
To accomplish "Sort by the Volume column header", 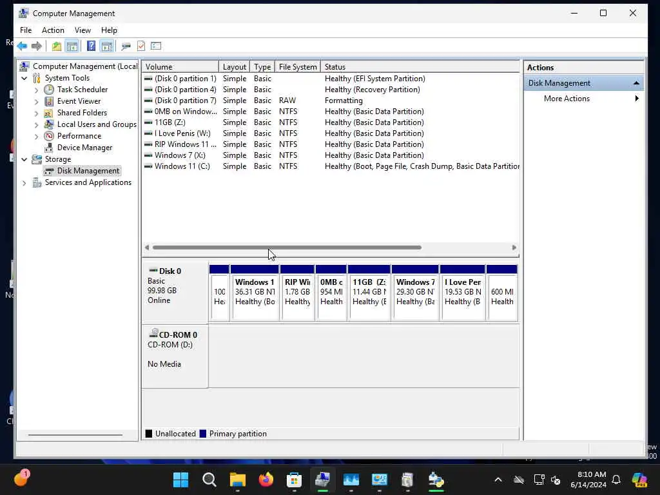I will coord(180,67).
